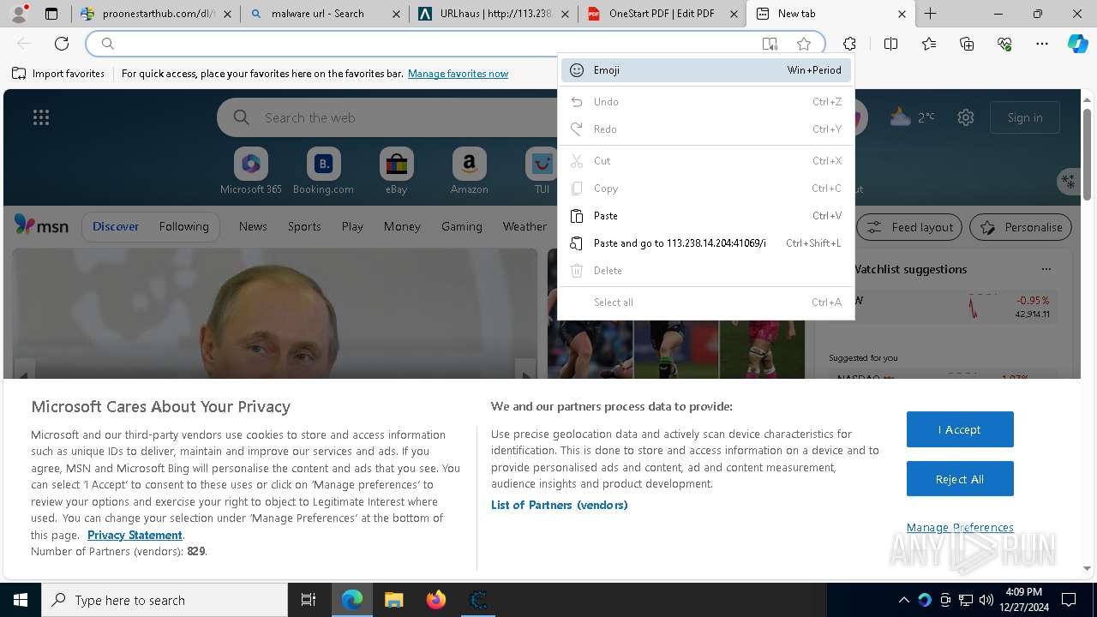This screenshot has width=1097, height=617.
Task: Open the eBay quick link
Action: coord(396,171)
